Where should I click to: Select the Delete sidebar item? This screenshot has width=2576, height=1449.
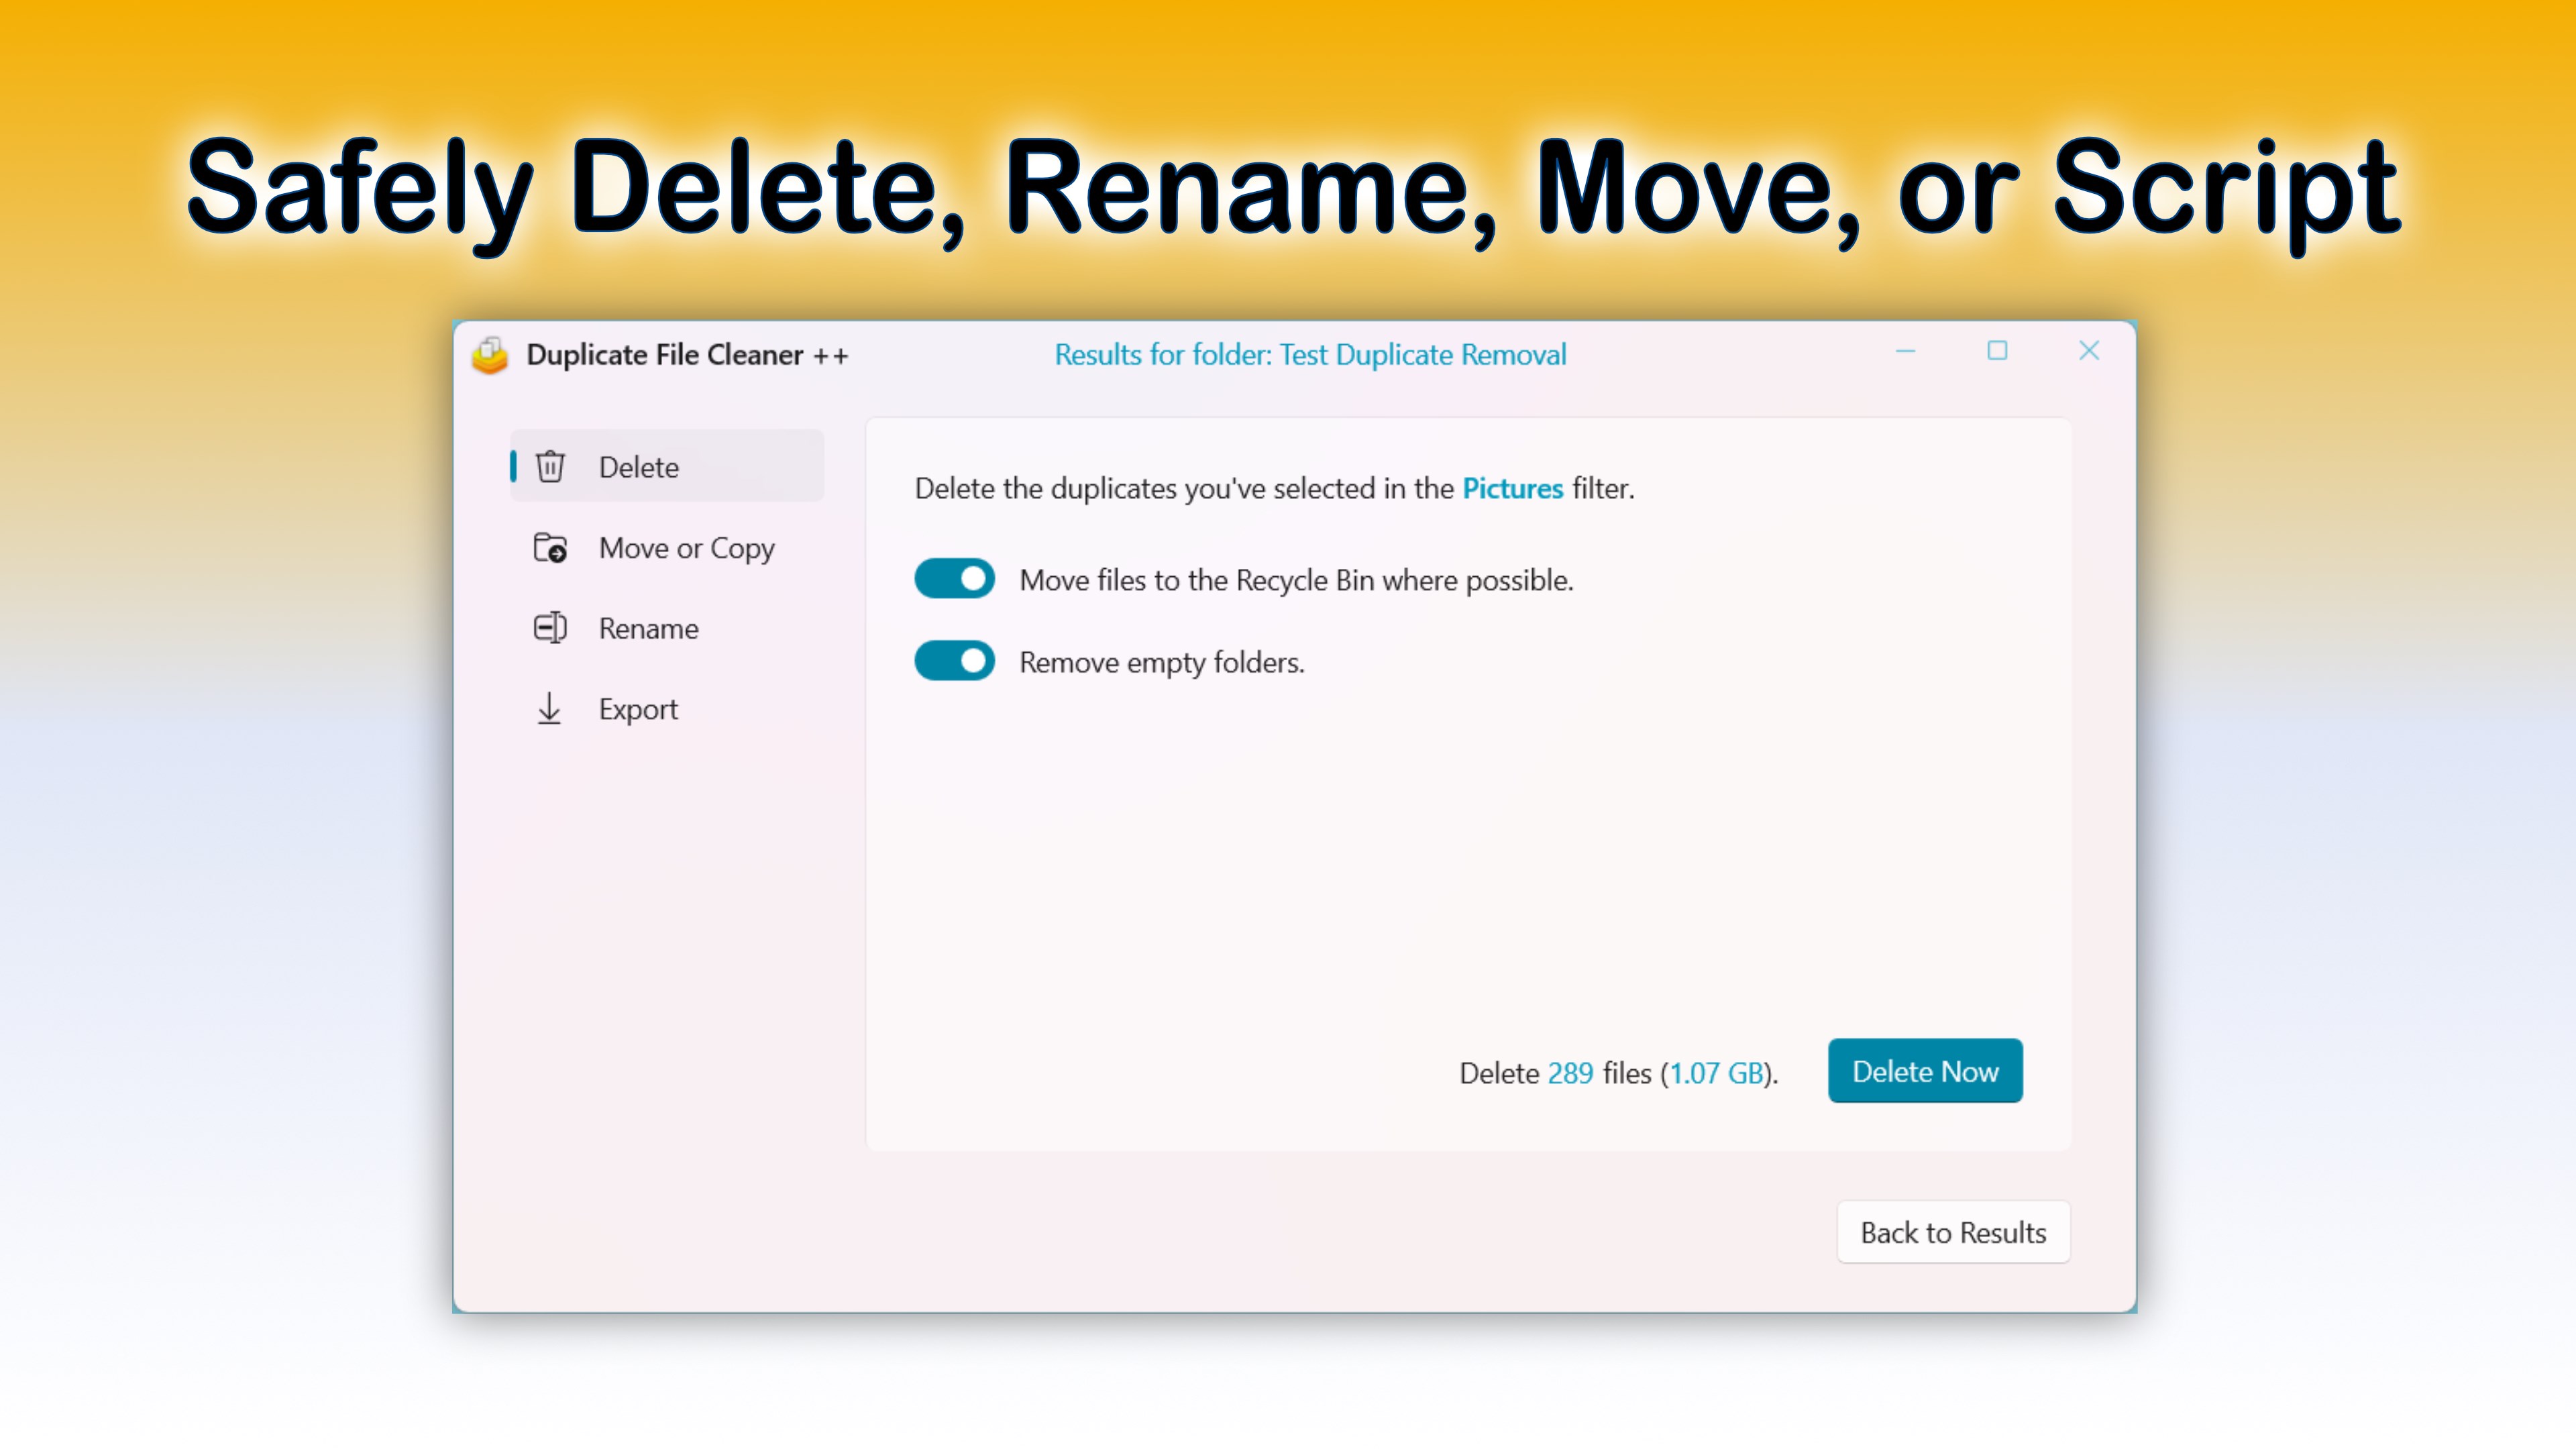point(666,467)
